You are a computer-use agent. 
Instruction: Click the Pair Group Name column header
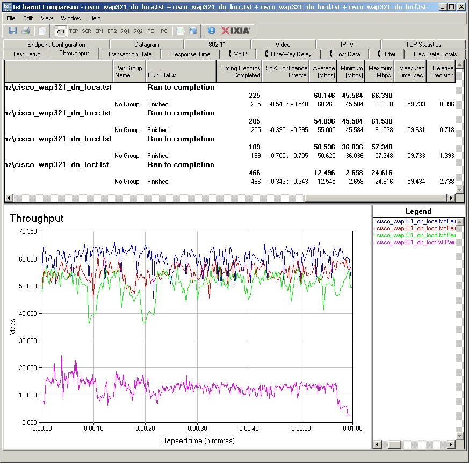click(129, 71)
